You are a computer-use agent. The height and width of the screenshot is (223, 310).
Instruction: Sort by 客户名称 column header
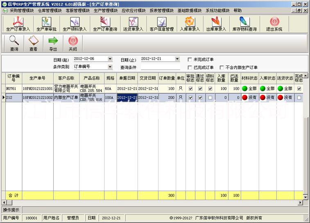[66, 78]
